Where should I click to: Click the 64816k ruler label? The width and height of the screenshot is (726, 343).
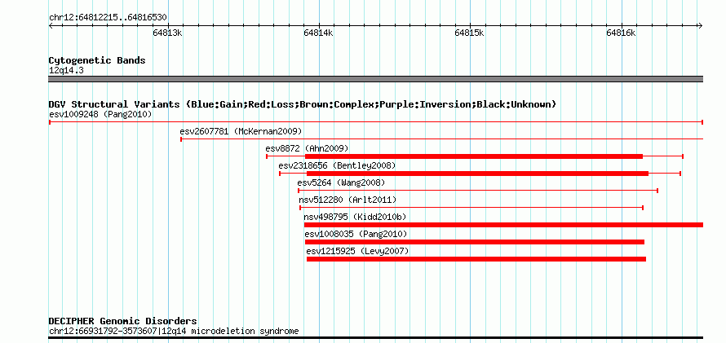[622, 33]
